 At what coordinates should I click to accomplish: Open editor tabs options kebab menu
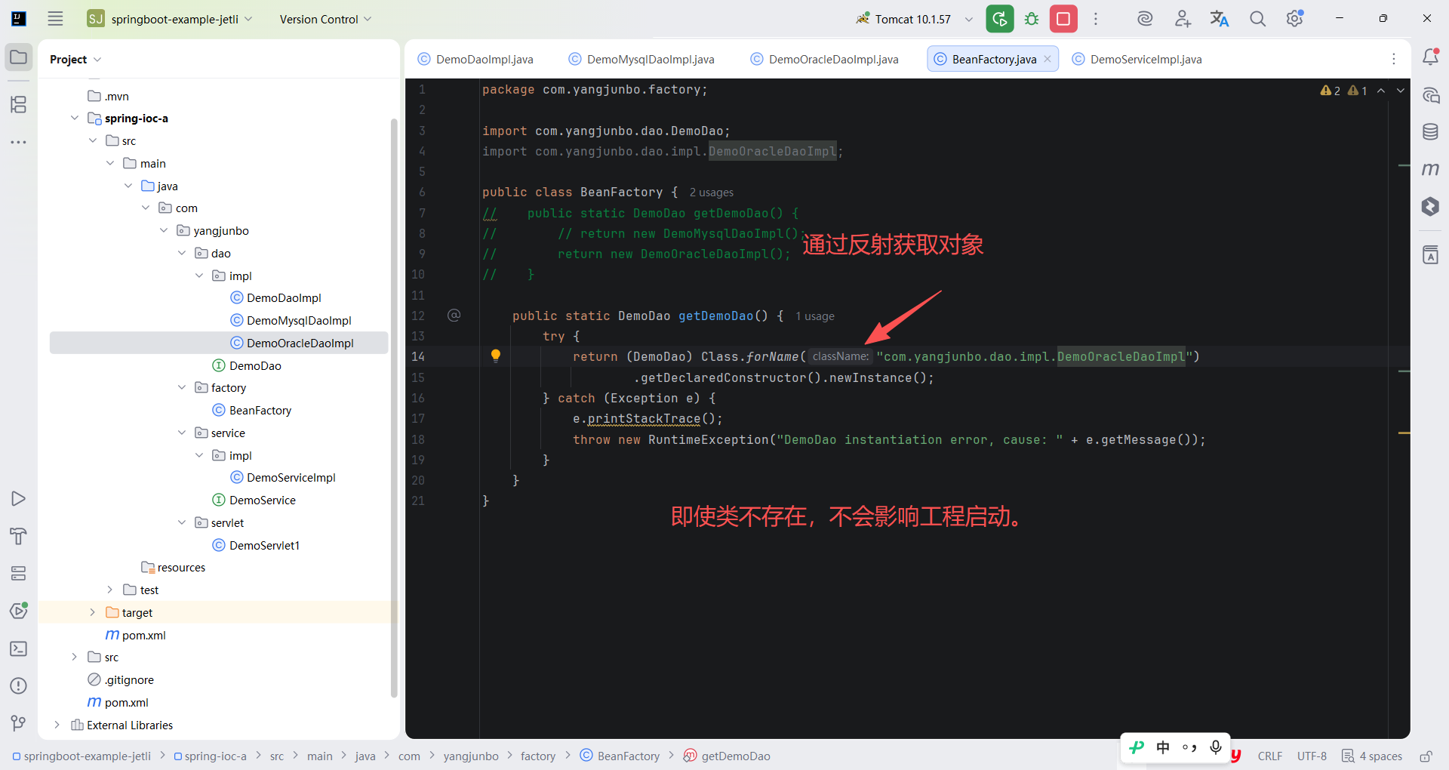click(x=1394, y=59)
